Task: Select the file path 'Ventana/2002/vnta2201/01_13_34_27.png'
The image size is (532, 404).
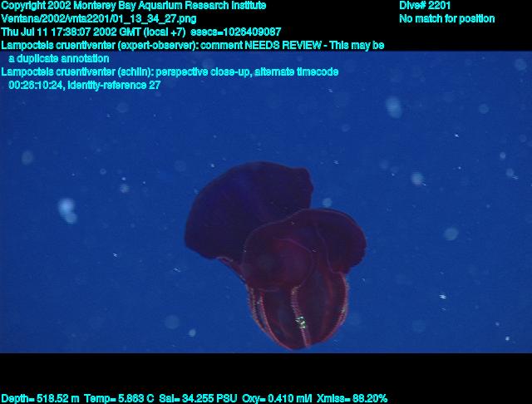Action: [99, 19]
